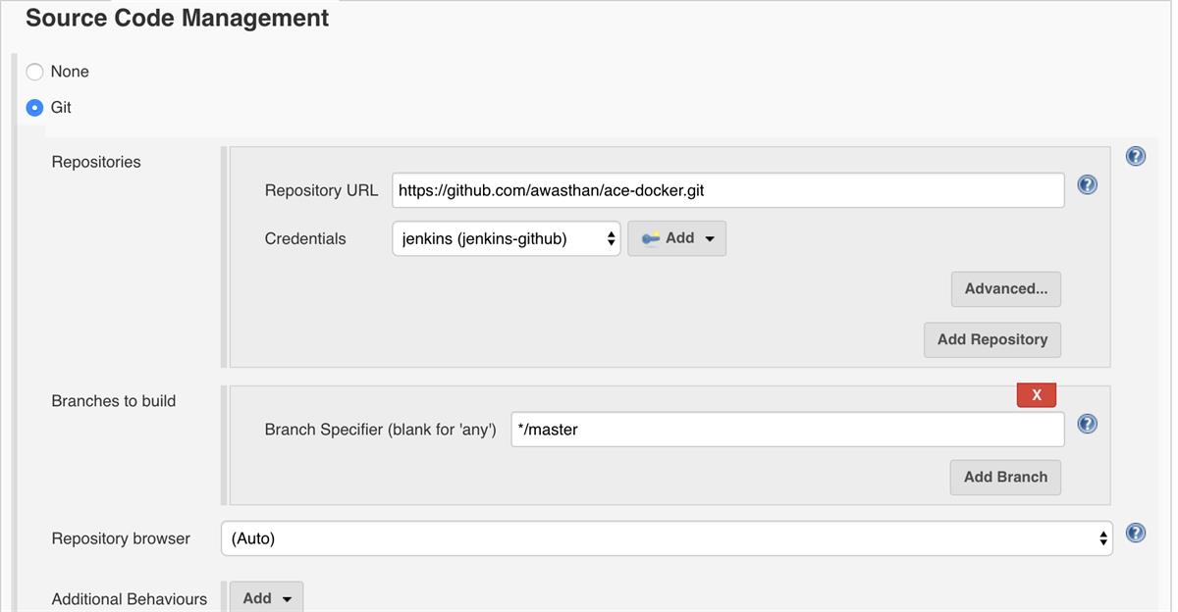Screen dimensions: 1178x612
Task: Click inside the Repository URL text field
Action: [x=726, y=189]
